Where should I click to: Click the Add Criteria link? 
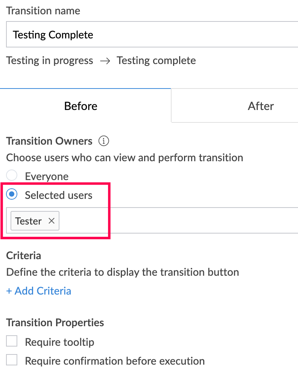coord(39,291)
